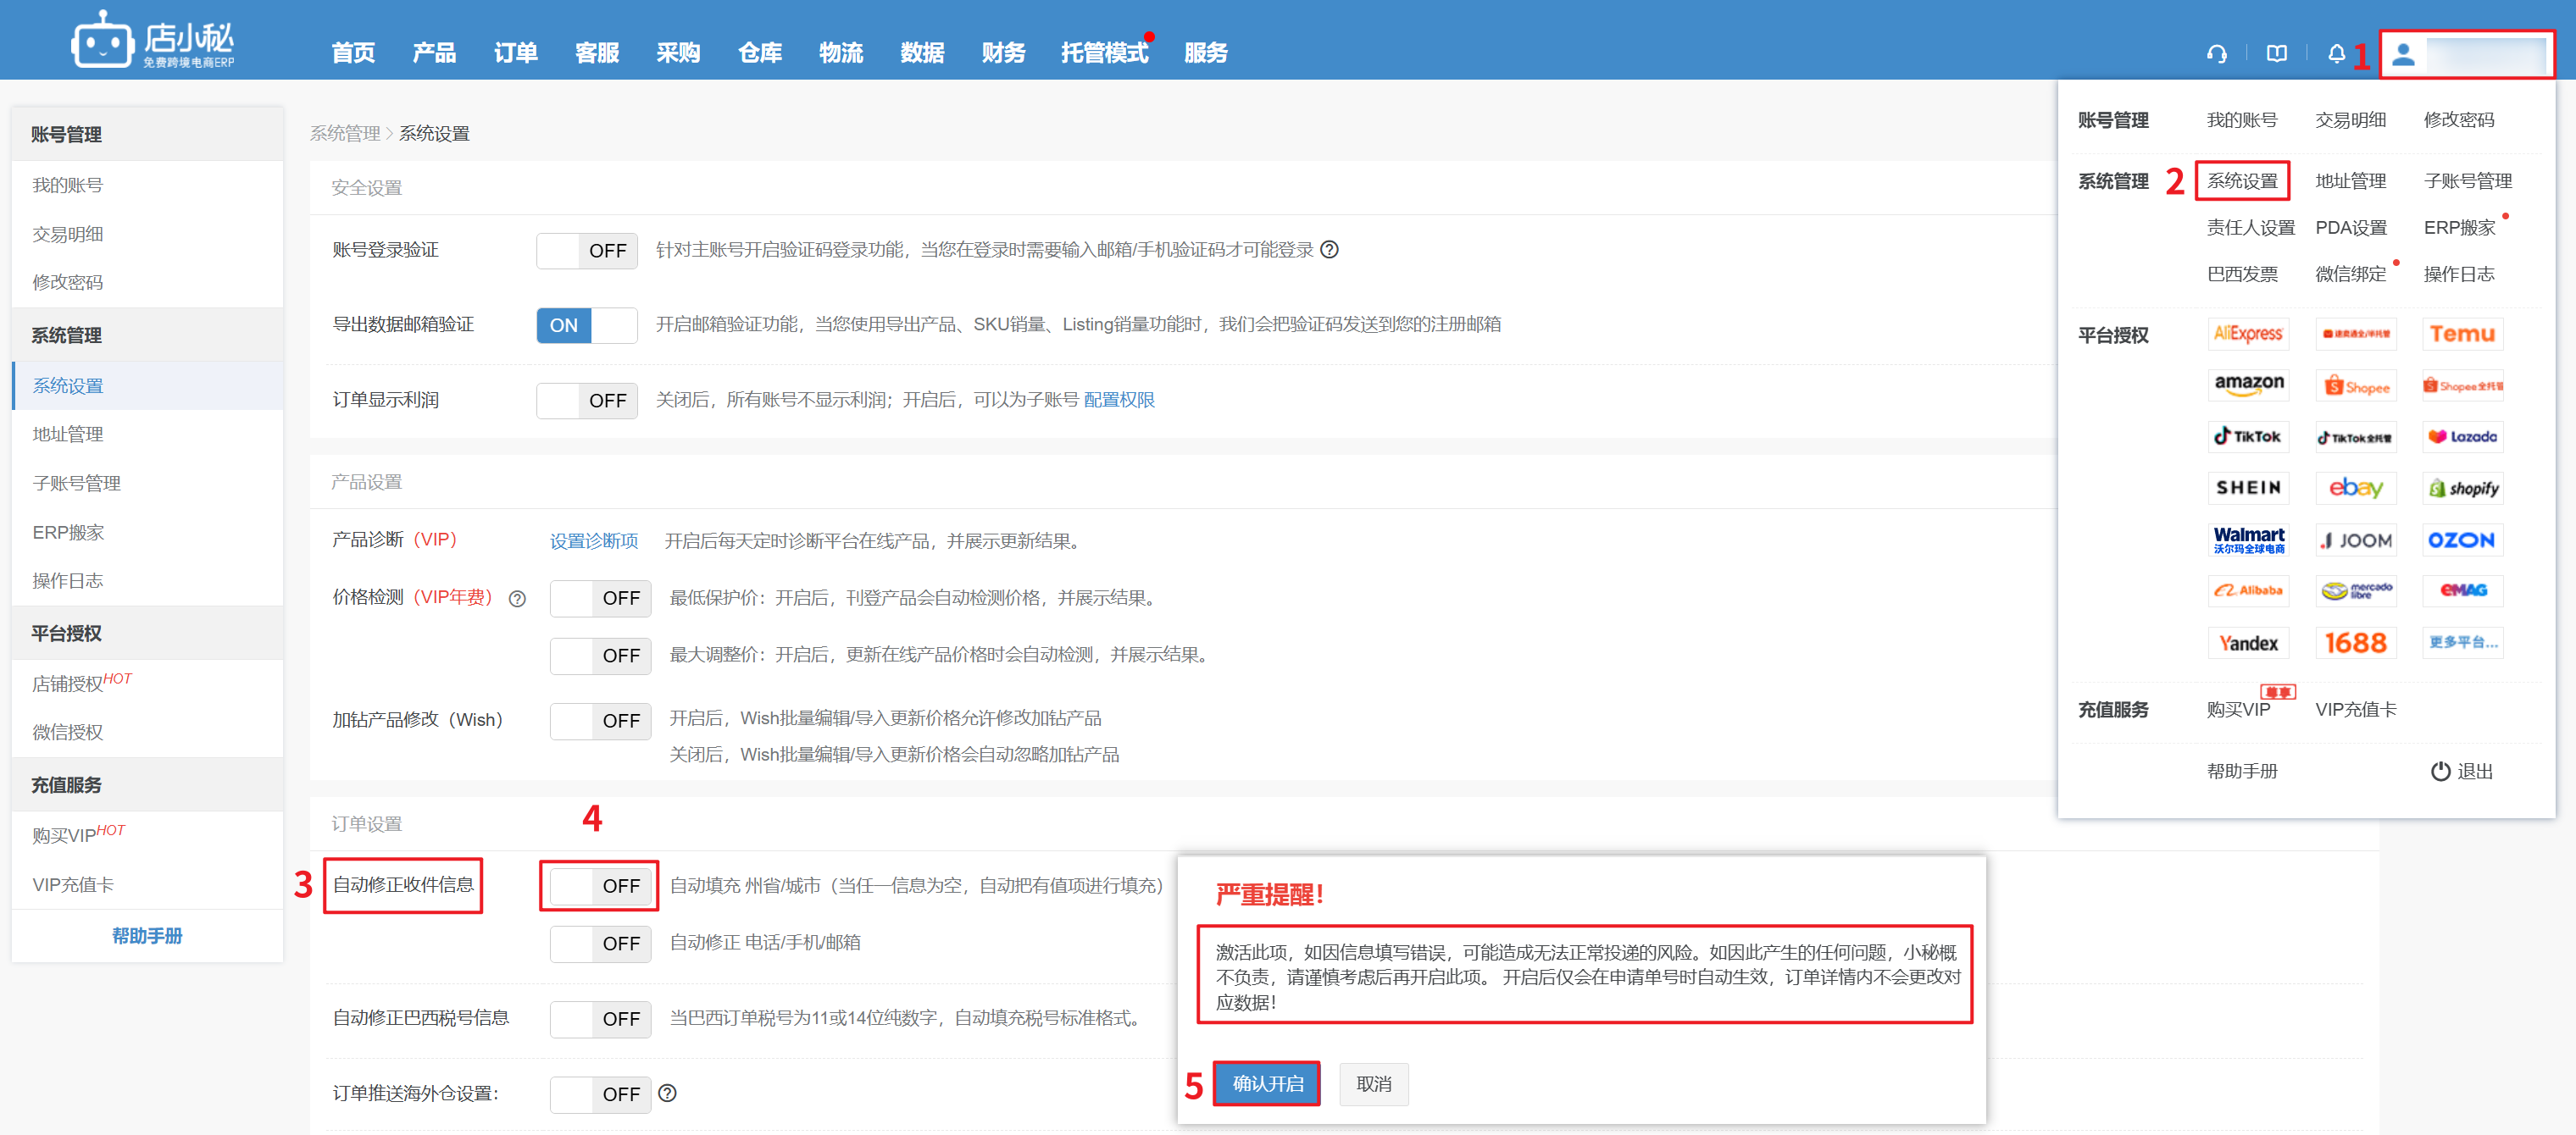Select the amazon platform authorization icon
Viewport: 2576px width, 1135px height.
click(2248, 385)
